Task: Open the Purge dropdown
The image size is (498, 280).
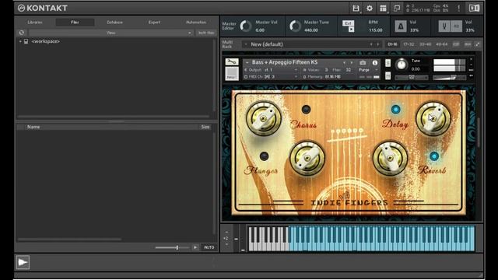Action: [368, 70]
